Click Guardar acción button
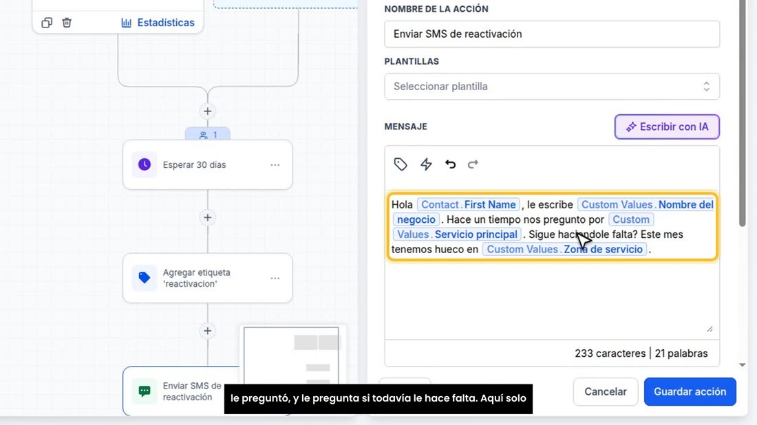The image size is (757, 425). [x=690, y=392]
